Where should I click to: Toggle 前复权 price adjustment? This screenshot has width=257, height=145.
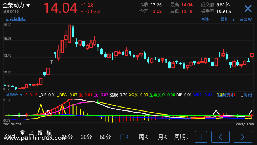(246, 19)
